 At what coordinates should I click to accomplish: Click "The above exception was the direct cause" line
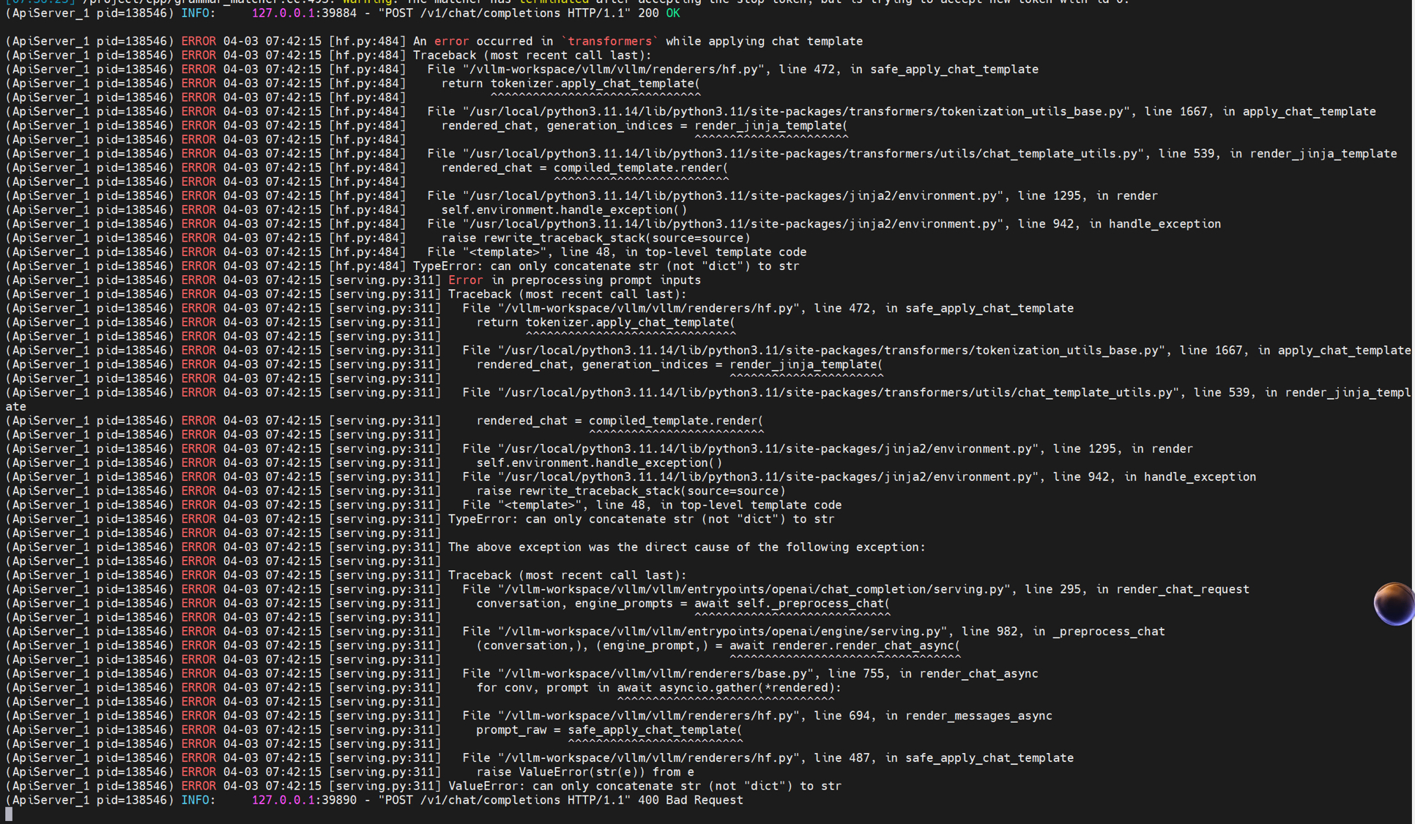686,547
